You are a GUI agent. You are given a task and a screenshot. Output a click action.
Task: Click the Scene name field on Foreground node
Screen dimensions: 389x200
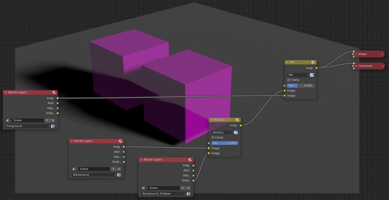pyautogui.click(x=28, y=120)
